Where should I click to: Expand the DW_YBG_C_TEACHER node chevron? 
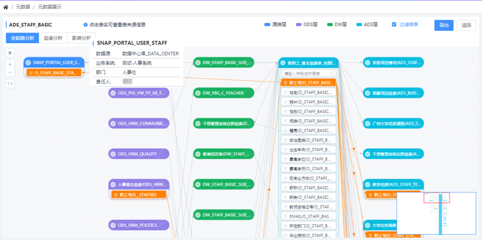pyautogui.click(x=198, y=93)
